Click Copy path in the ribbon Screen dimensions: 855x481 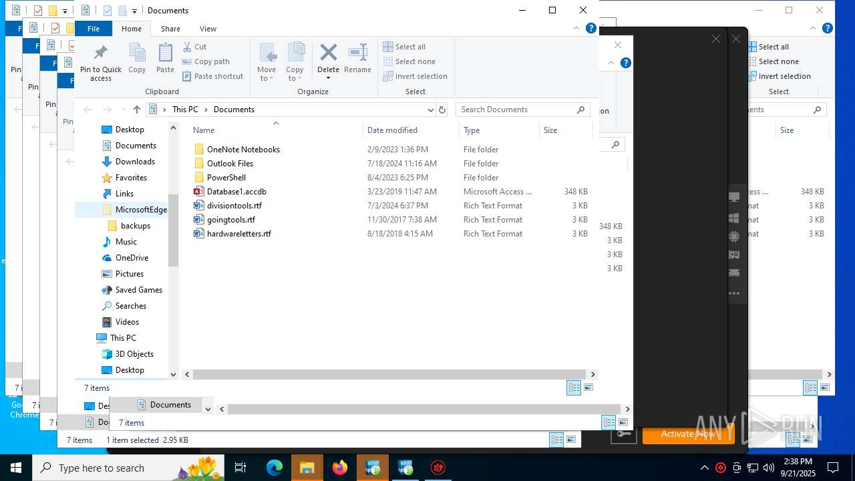click(x=206, y=61)
